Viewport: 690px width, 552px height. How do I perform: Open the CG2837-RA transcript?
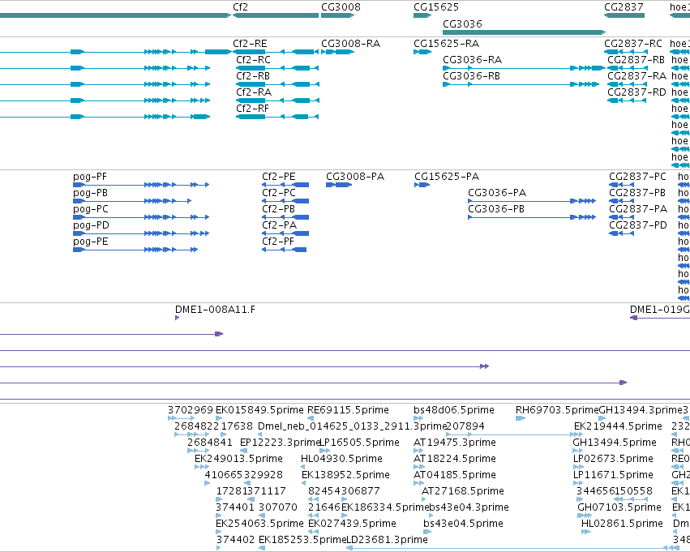(x=628, y=84)
